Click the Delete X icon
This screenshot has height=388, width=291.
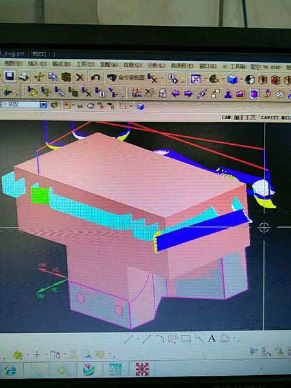(80, 78)
